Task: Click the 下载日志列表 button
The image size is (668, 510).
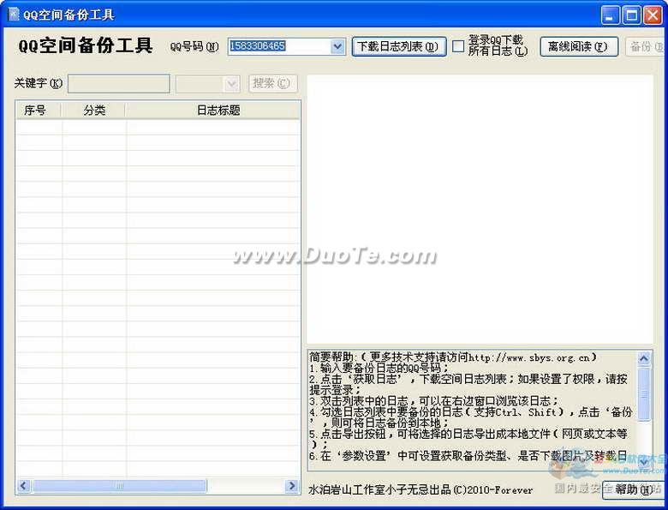Action: (x=399, y=46)
